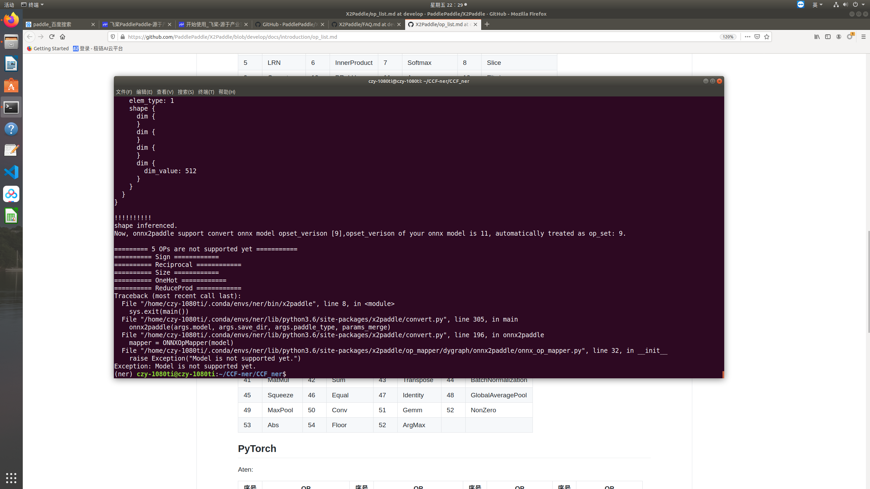Open Firefox from the Ubuntu dock
The height and width of the screenshot is (489, 870).
[x=11, y=20]
